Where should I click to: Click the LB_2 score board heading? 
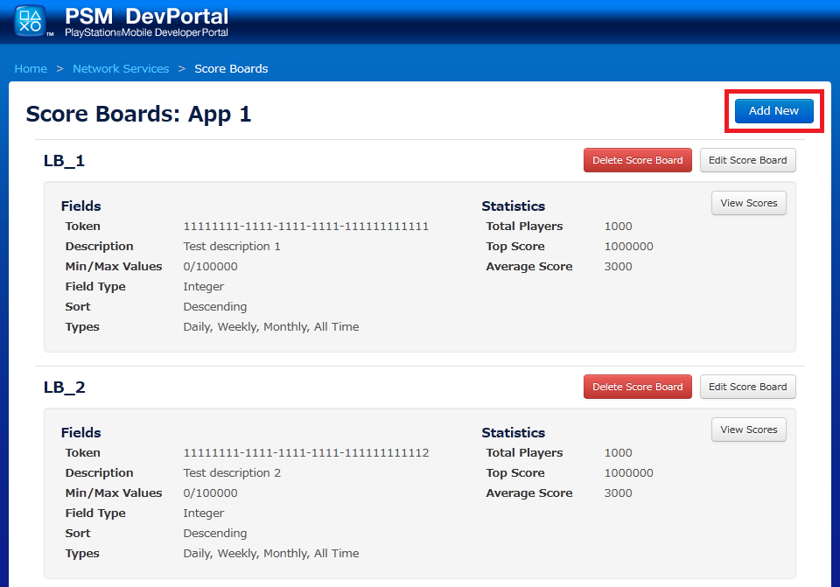pyautogui.click(x=64, y=388)
